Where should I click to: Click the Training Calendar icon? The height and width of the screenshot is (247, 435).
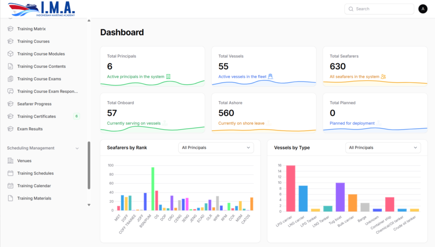pyautogui.click(x=10, y=186)
